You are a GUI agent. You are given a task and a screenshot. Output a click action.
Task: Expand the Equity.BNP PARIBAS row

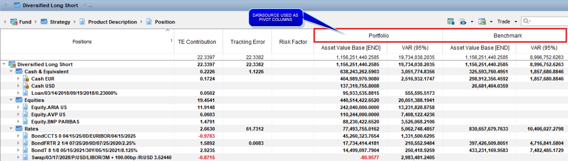point(18,121)
